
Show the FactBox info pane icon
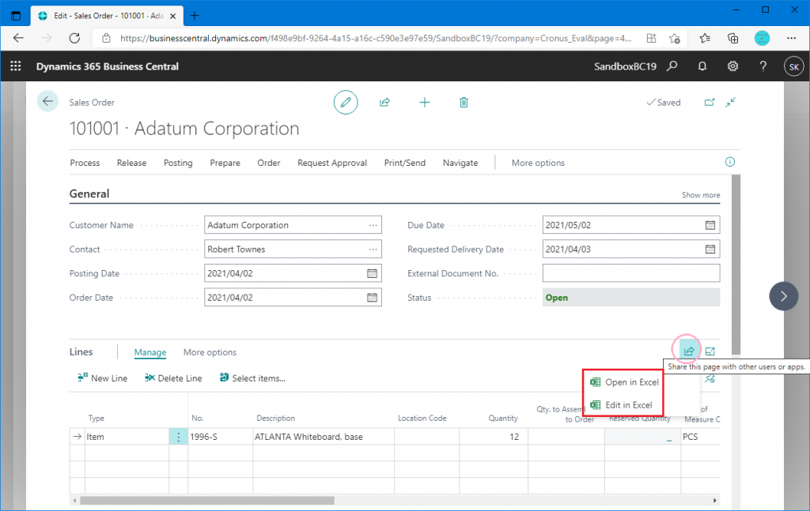click(730, 162)
